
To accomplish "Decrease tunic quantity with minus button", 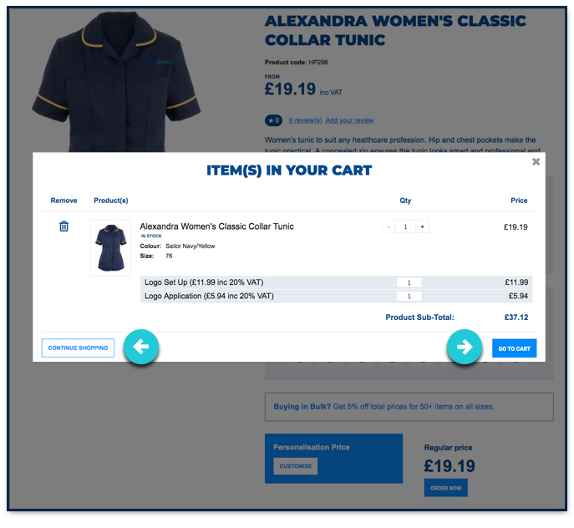I will click(x=389, y=226).
